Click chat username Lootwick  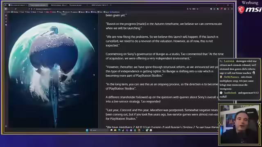(229, 61)
